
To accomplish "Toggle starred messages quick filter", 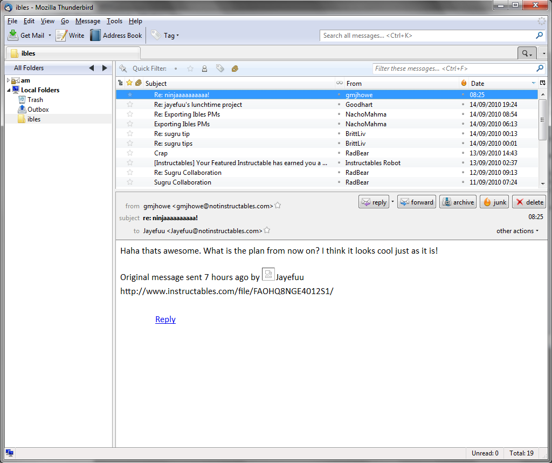I will click(190, 69).
